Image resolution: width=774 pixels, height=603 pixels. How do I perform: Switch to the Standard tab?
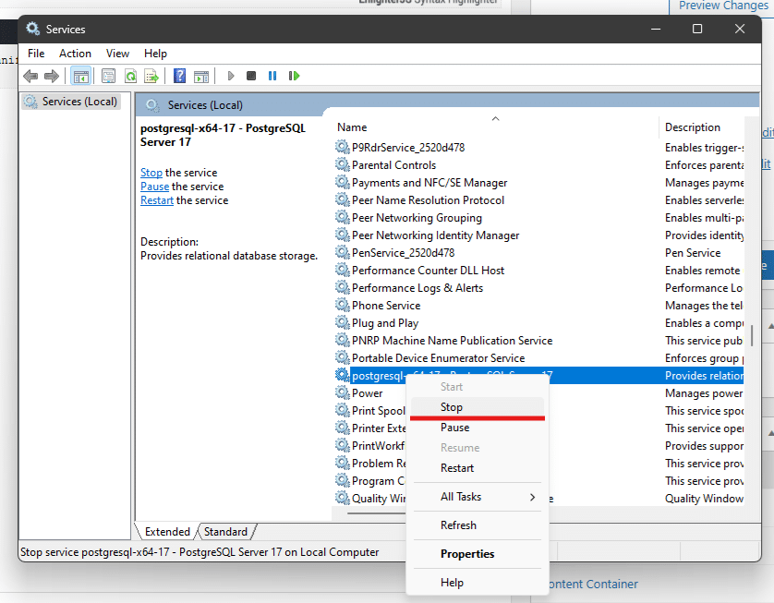point(225,532)
